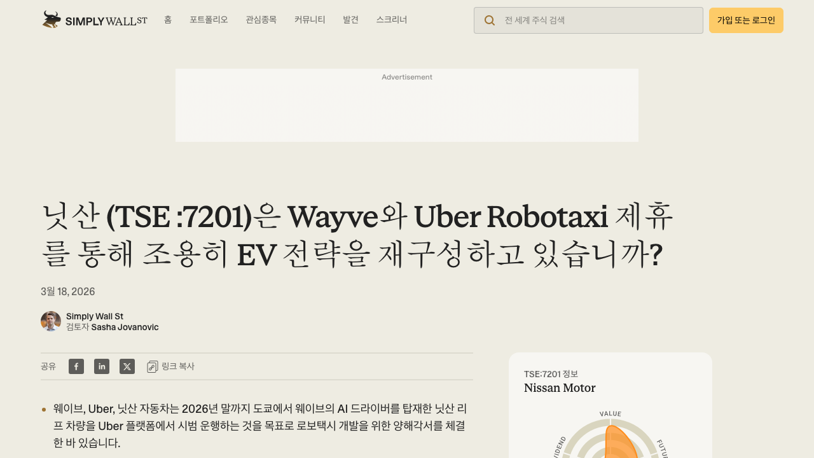Click the Simply Wall St bull logo
The height and width of the screenshot is (458, 814).
coord(94,20)
